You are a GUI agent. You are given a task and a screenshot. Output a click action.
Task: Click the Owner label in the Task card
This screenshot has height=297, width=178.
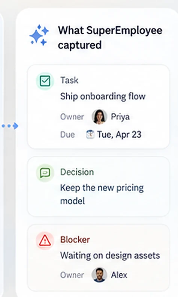tap(72, 117)
